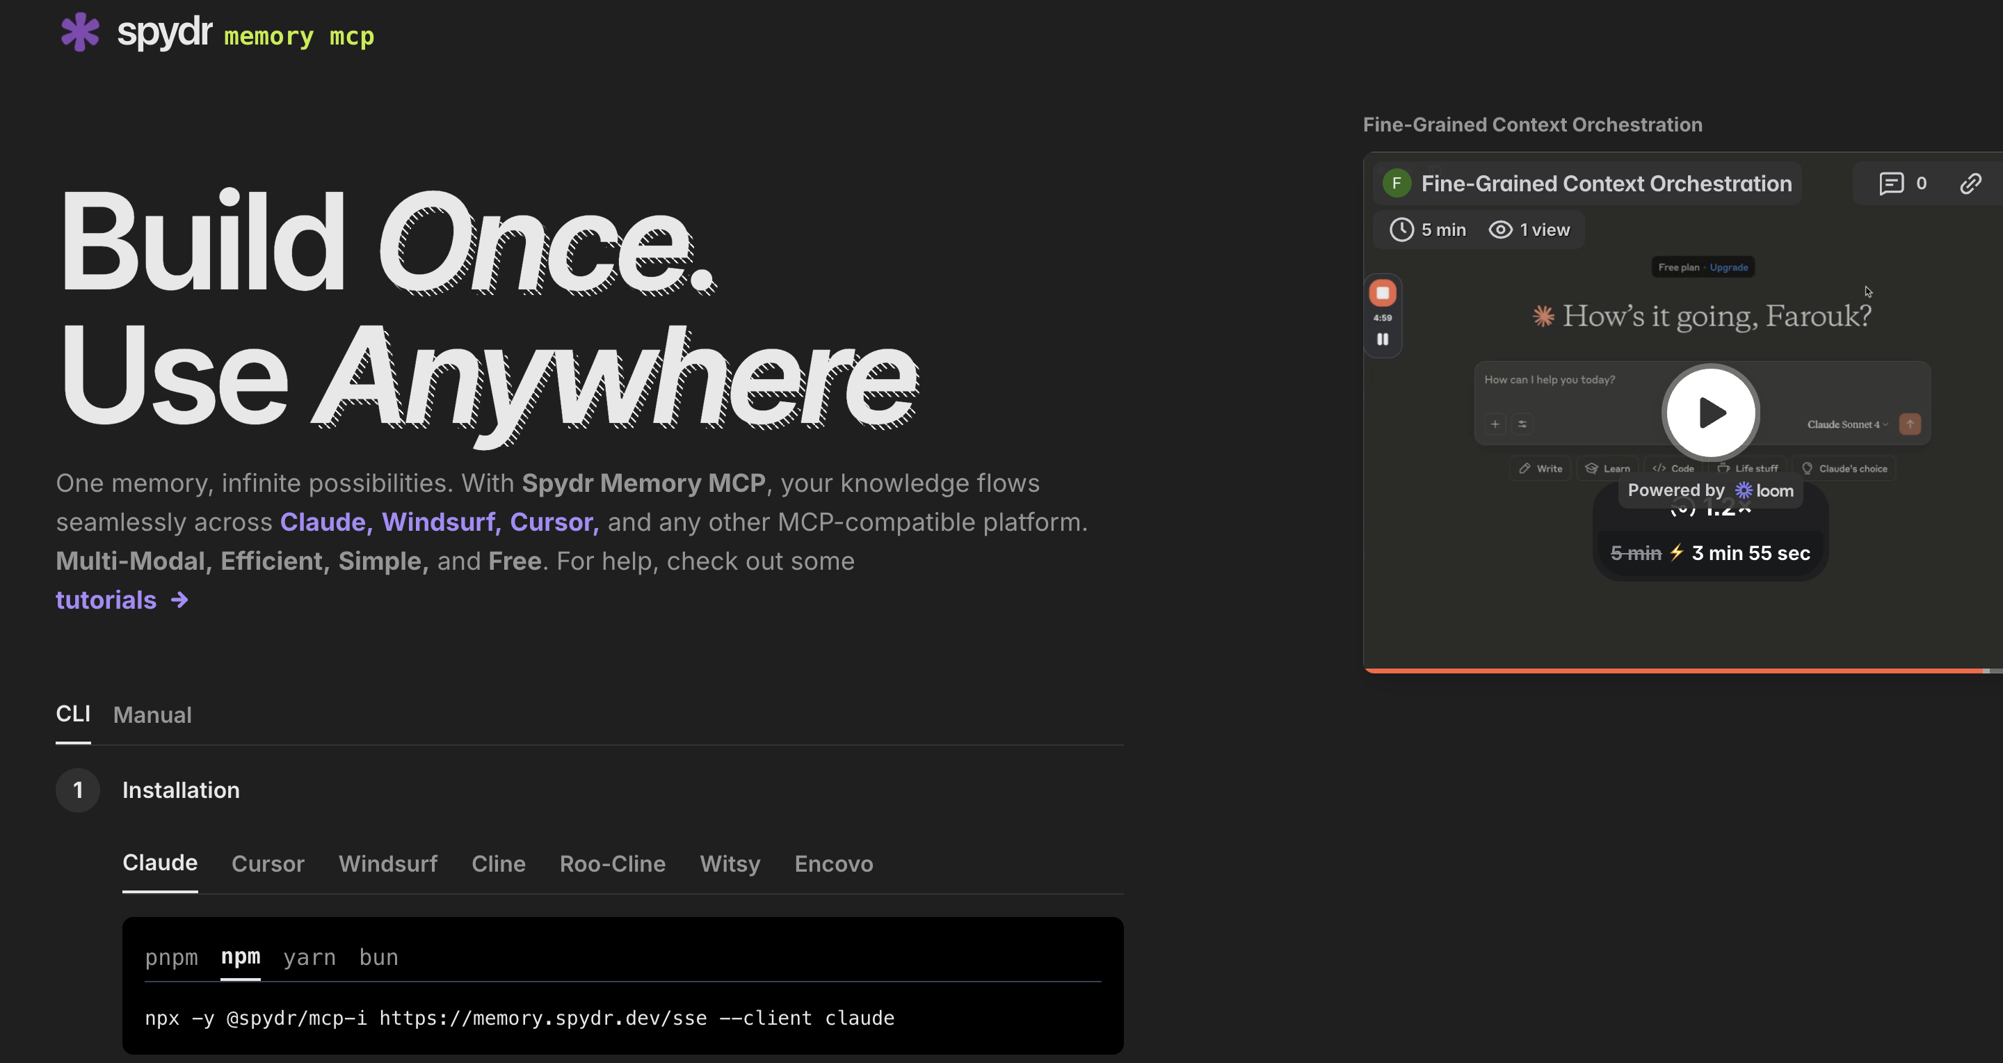This screenshot has width=2003, height=1063.
Task: Click the 'Installation' step heading
Action: [x=181, y=790]
